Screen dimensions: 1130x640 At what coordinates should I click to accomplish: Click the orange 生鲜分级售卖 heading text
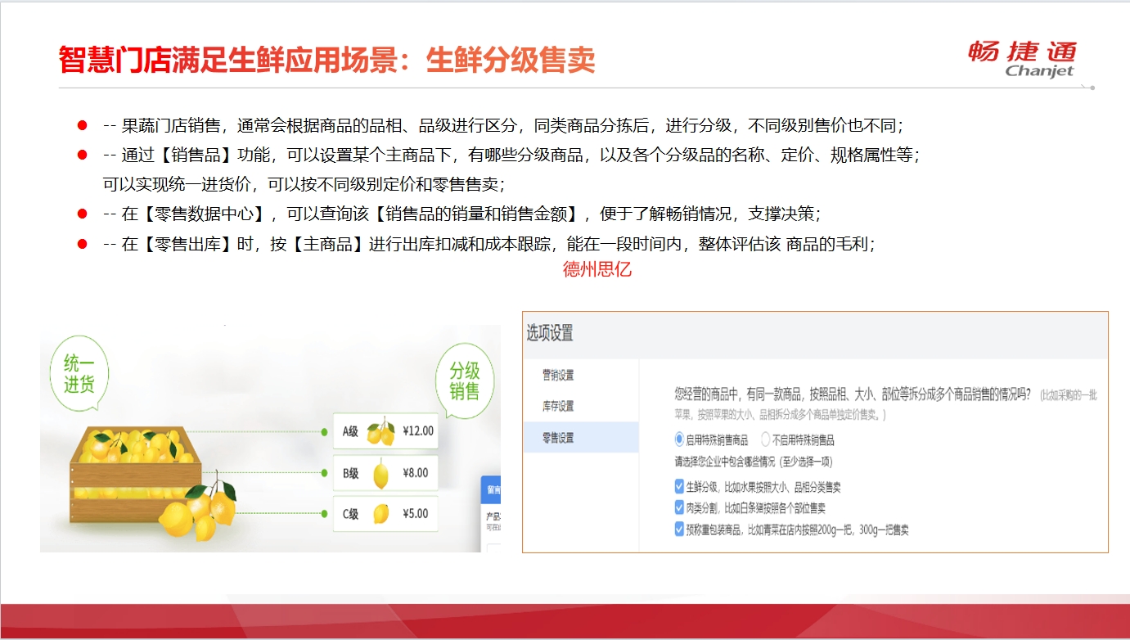point(511,61)
